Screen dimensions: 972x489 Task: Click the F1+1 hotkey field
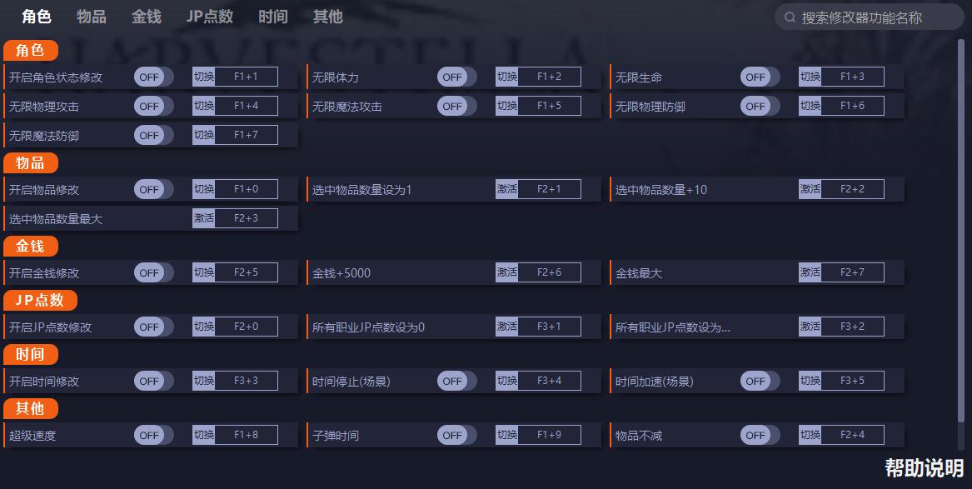pyautogui.click(x=246, y=77)
